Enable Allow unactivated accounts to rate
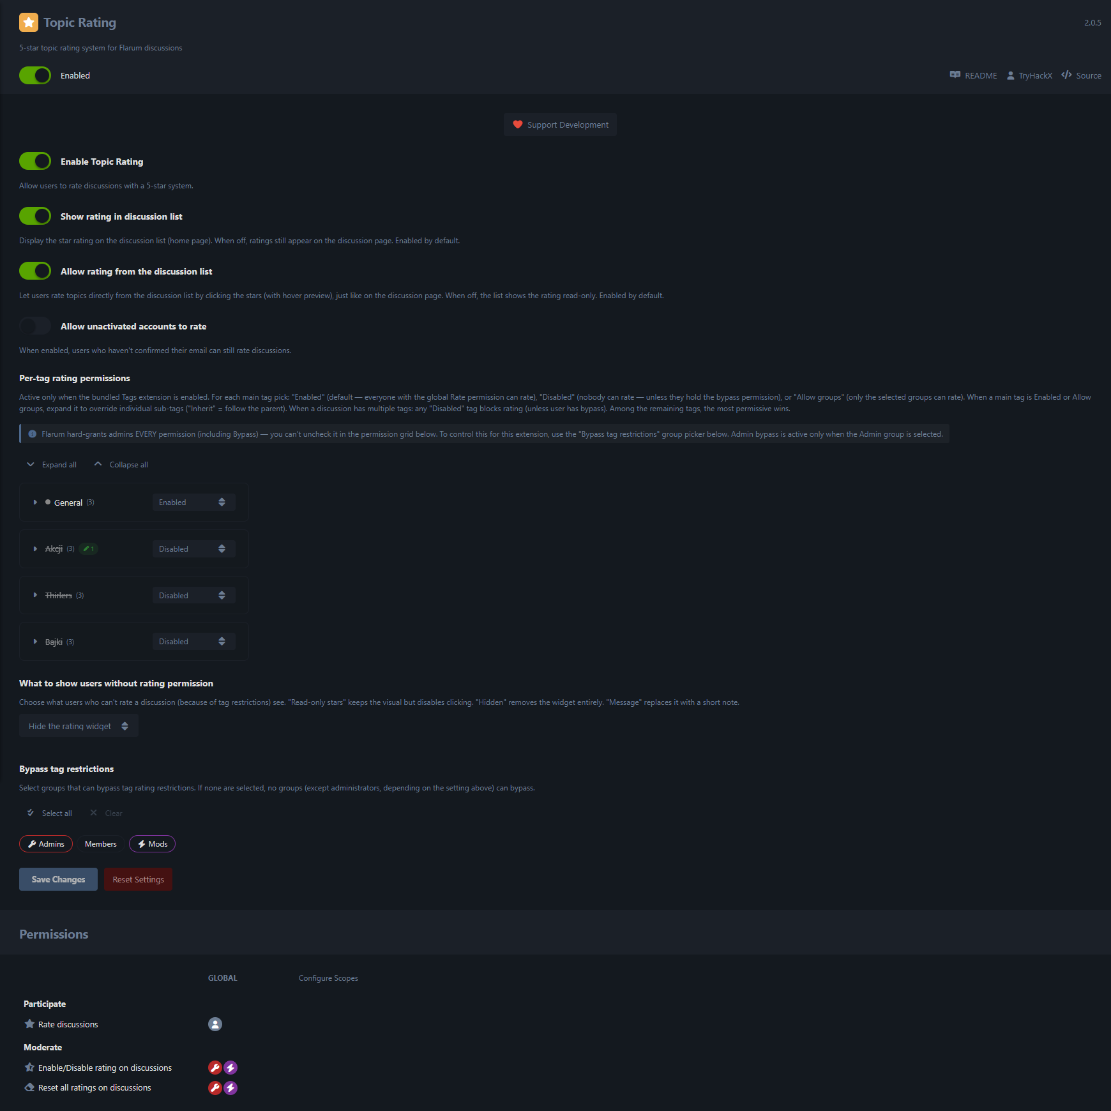This screenshot has width=1111, height=1111. (35, 326)
